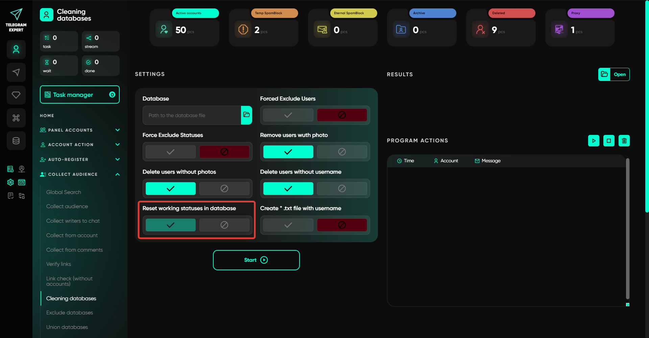Enable Create .txt file with username
The image size is (649, 338).
(288, 225)
